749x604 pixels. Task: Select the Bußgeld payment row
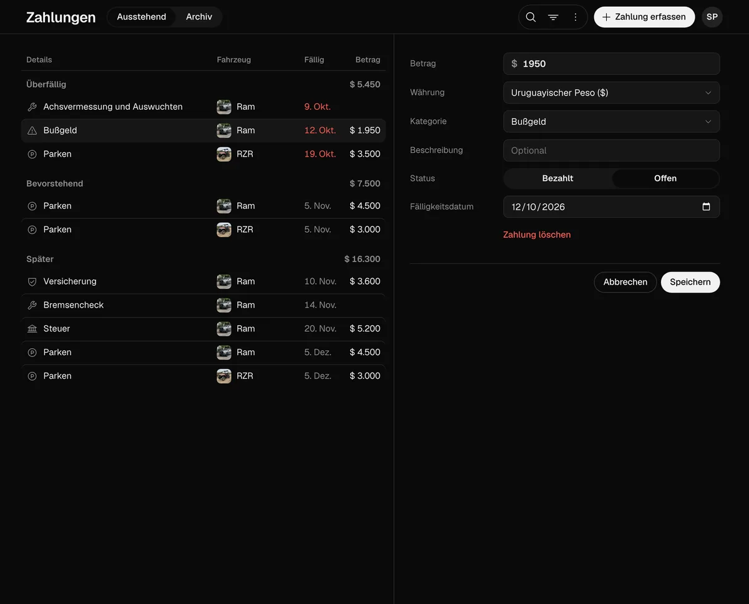pos(203,131)
